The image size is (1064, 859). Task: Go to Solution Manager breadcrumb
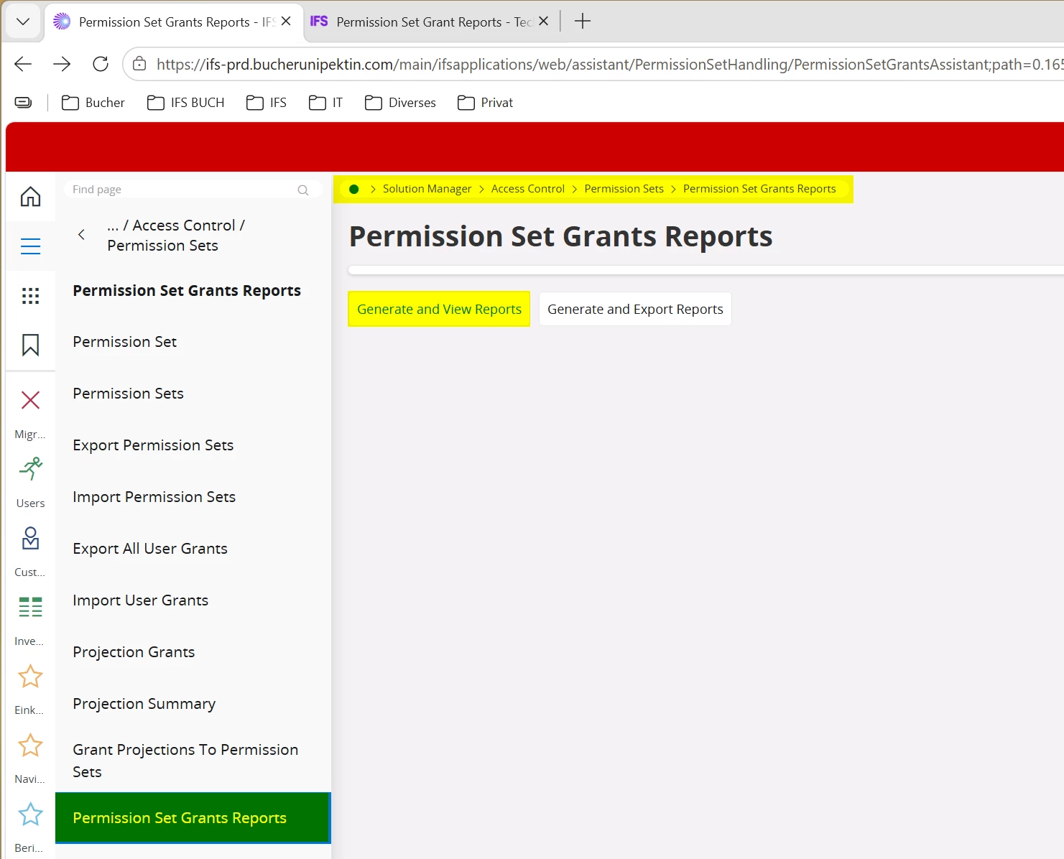[427, 189]
